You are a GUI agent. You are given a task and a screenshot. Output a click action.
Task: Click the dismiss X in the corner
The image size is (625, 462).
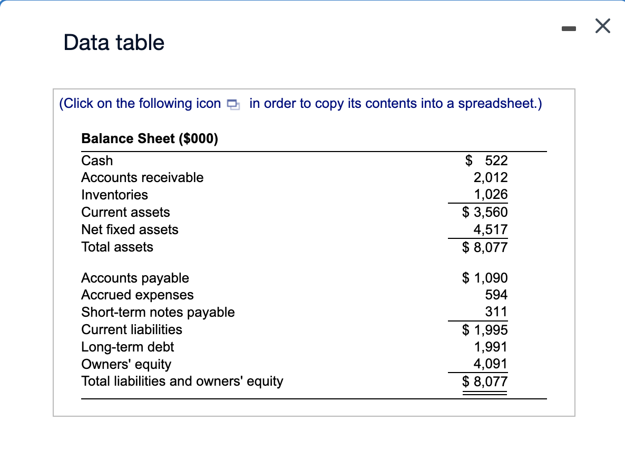(x=602, y=26)
